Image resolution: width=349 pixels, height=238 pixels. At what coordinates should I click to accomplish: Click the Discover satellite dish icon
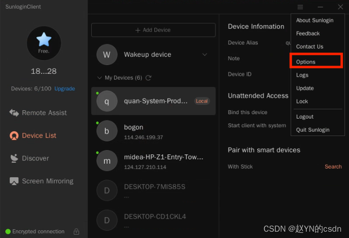coord(14,158)
